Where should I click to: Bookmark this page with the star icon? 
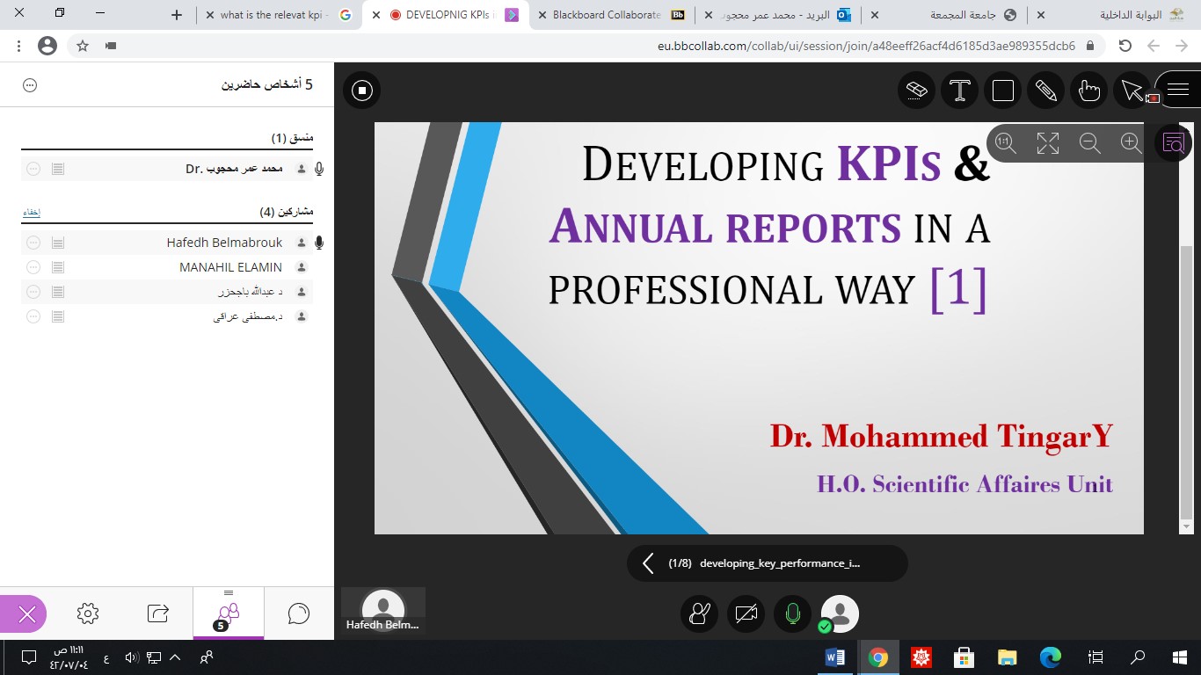(83, 46)
